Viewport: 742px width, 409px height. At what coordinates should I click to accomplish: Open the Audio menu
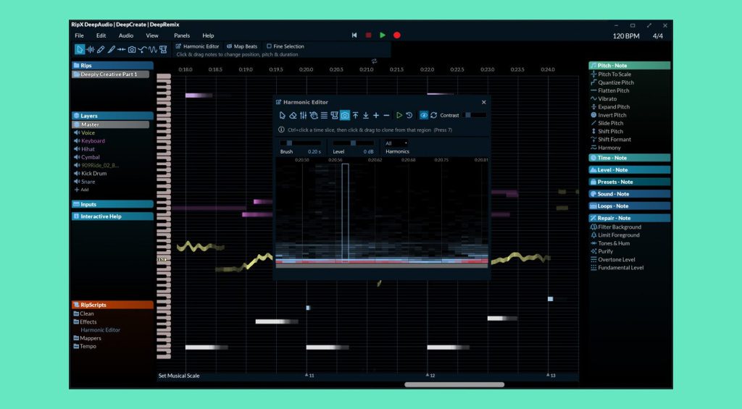(x=126, y=35)
